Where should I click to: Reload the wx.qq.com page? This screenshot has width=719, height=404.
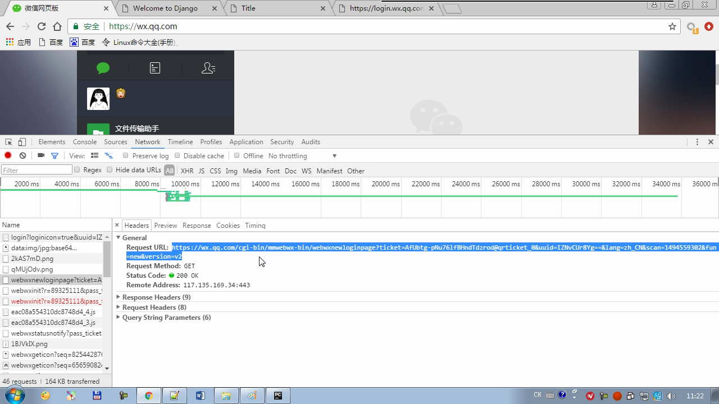point(42,26)
